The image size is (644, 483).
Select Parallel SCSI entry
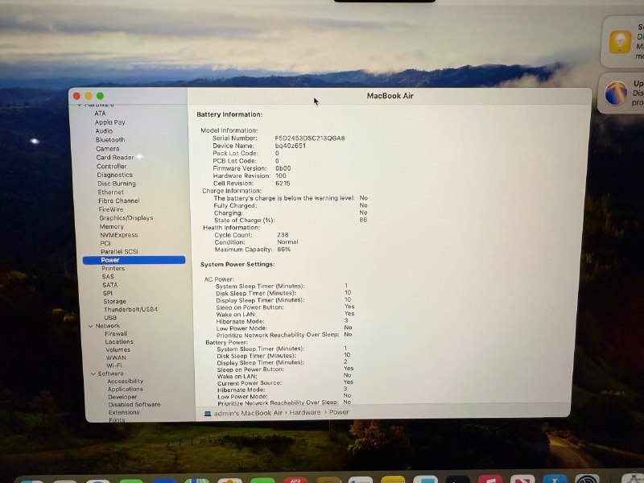(x=119, y=251)
